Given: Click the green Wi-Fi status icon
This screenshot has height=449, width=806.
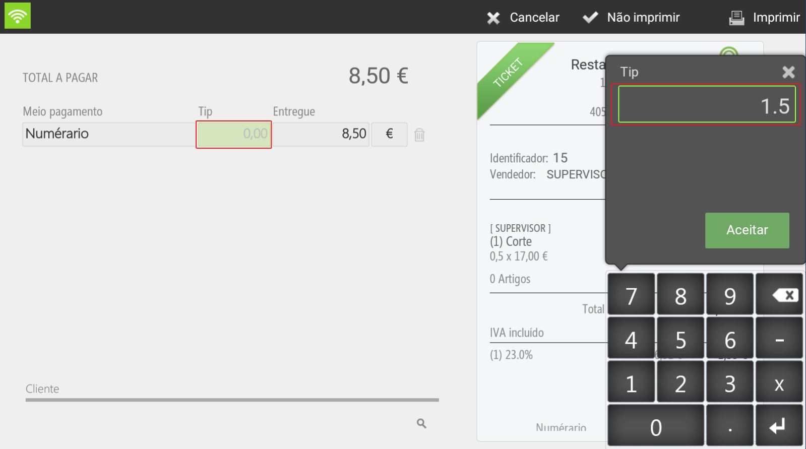Looking at the screenshot, I should [18, 15].
